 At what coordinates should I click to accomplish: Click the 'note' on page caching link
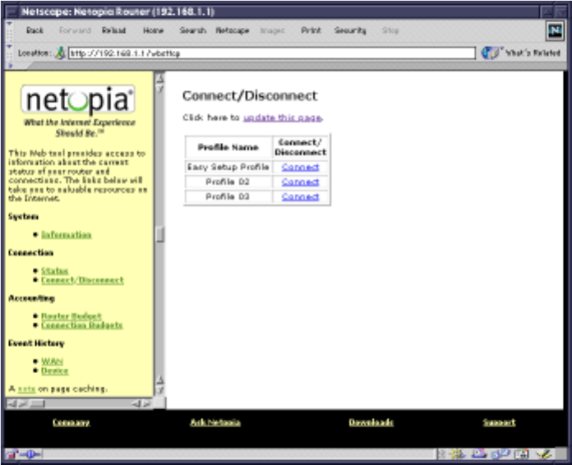click(26, 389)
